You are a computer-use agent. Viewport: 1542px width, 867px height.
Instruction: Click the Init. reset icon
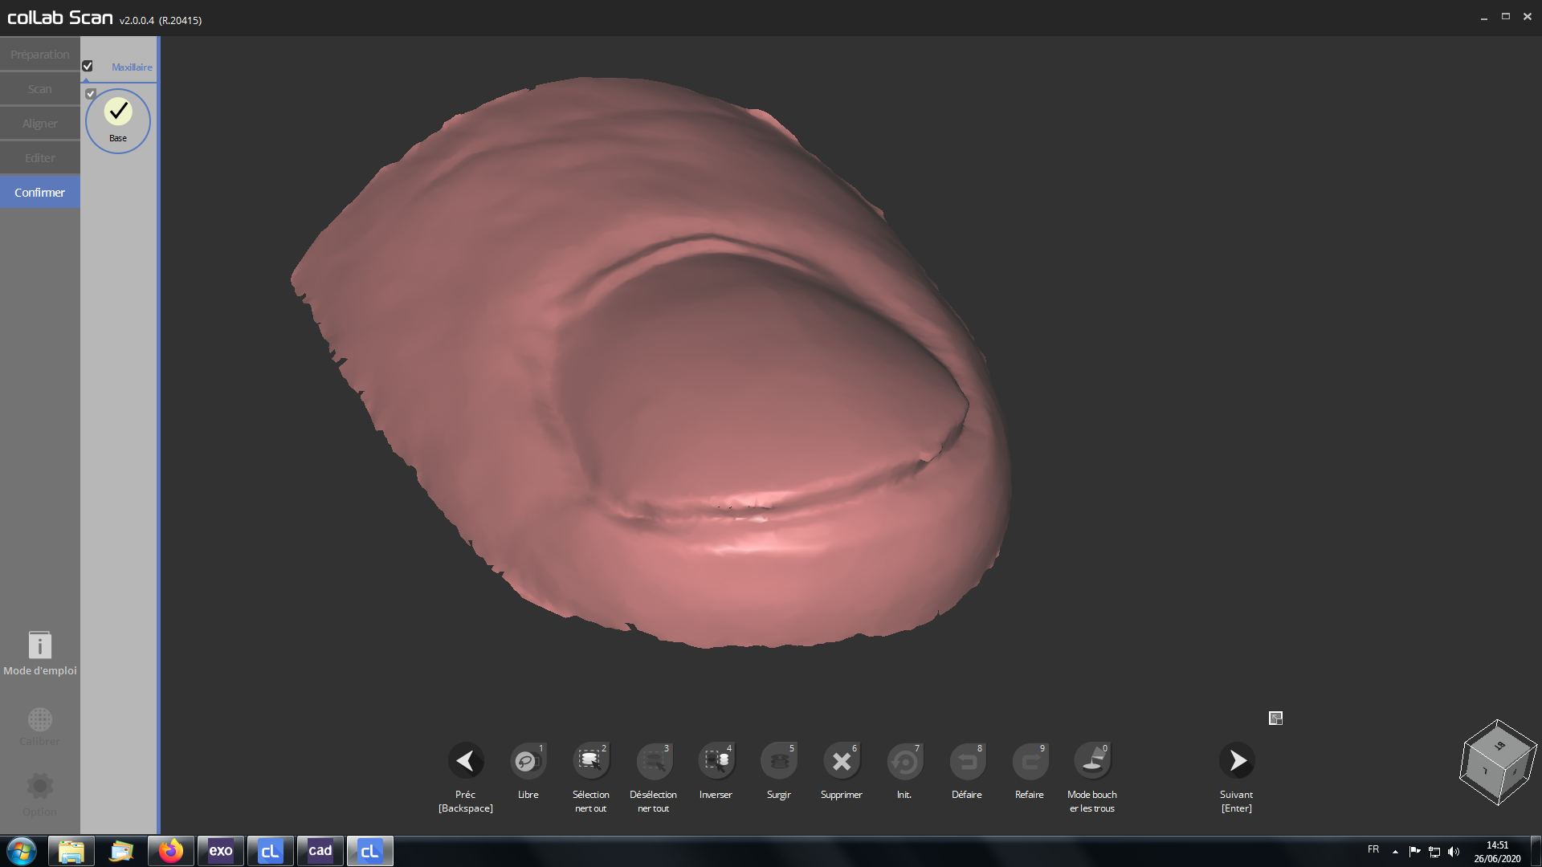tap(904, 761)
